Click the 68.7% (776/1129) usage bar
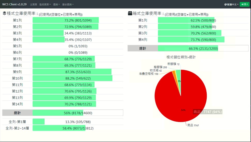Viewport: 251px width, 142px height. (x=64, y=59)
